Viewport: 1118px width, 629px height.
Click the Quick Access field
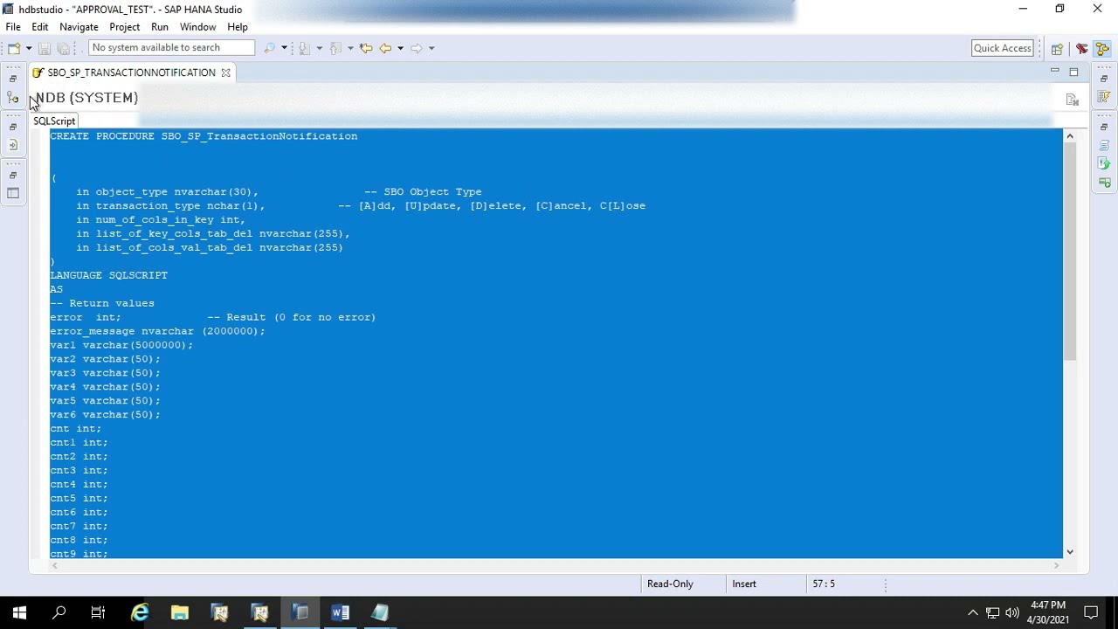1003,48
